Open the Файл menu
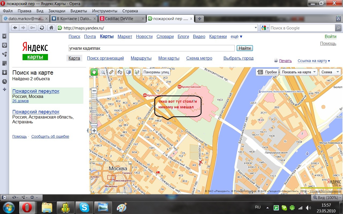 pyautogui.click(x=8, y=11)
